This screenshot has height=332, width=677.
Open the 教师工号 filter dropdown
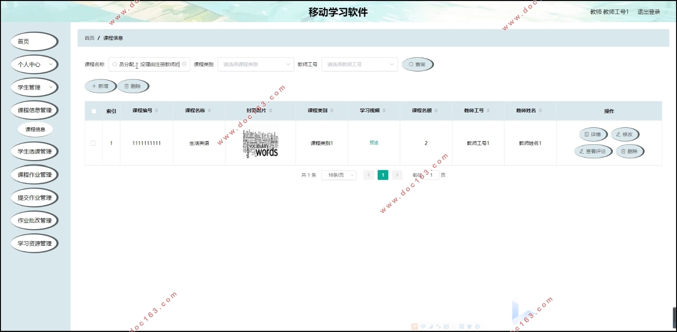[360, 65]
